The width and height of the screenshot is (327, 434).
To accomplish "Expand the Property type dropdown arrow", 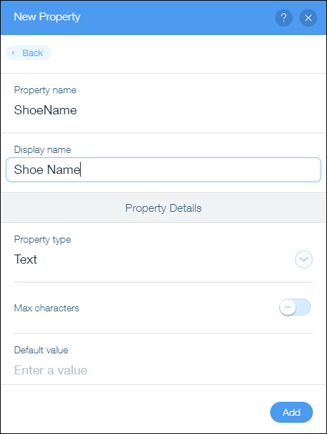I will 304,259.
